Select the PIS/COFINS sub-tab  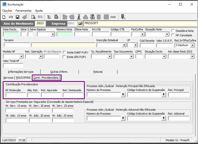[x=23, y=78]
